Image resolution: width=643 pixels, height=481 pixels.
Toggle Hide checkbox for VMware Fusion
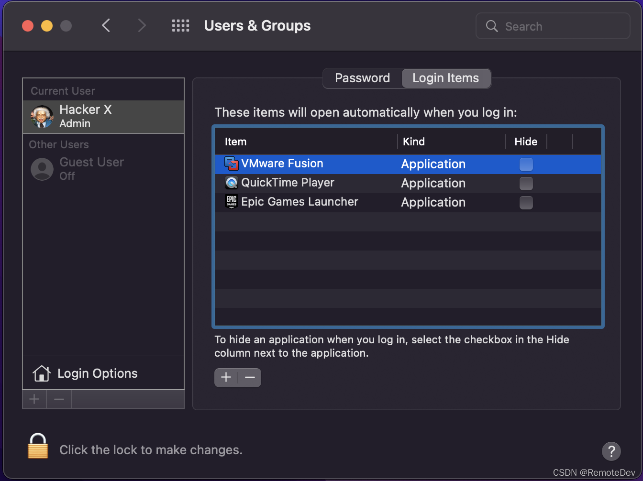(526, 164)
